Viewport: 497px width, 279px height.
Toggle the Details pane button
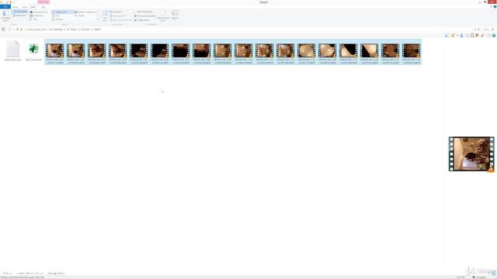pyautogui.click(x=20, y=15)
